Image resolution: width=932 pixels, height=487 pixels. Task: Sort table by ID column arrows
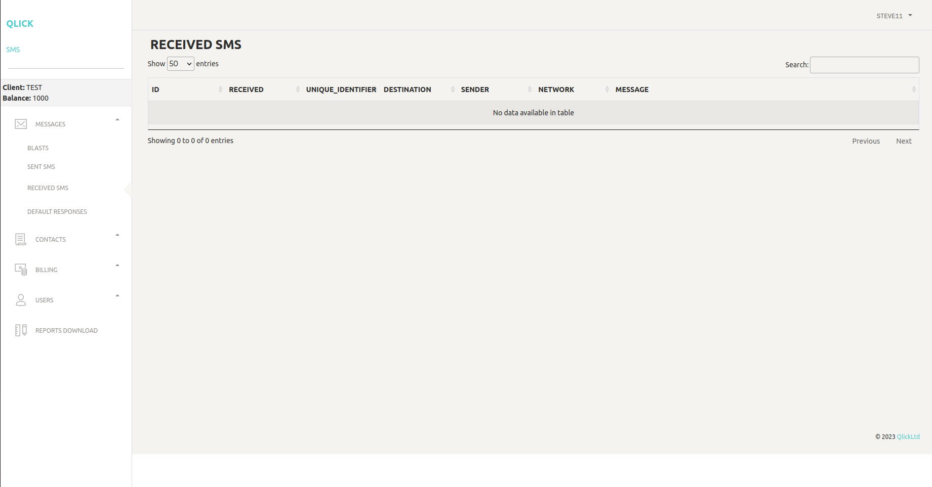[220, 90]
